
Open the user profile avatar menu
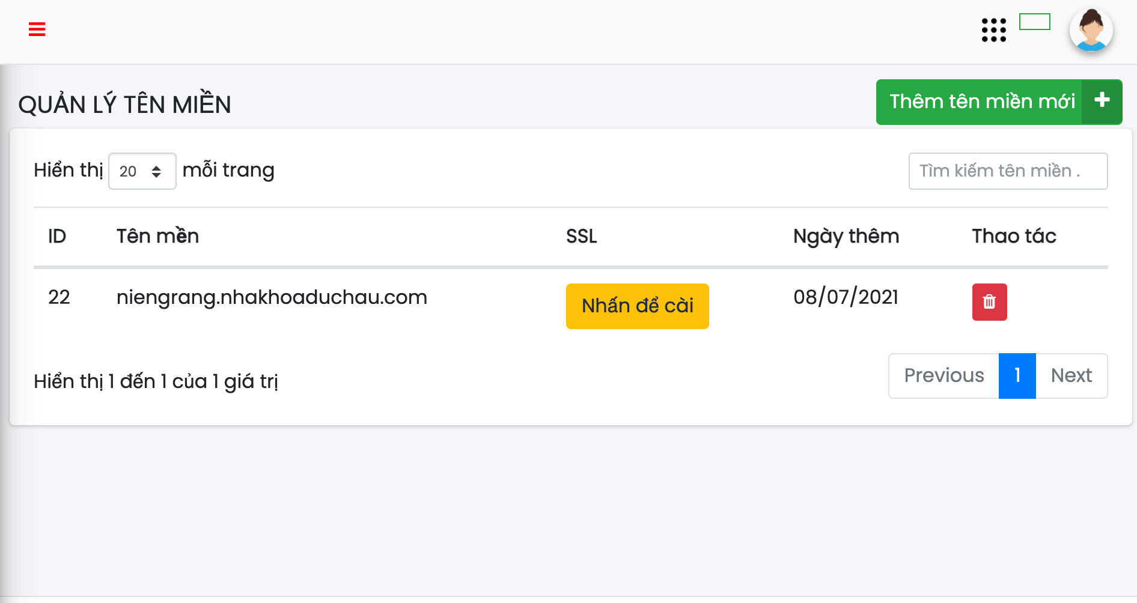(1091, 30)
